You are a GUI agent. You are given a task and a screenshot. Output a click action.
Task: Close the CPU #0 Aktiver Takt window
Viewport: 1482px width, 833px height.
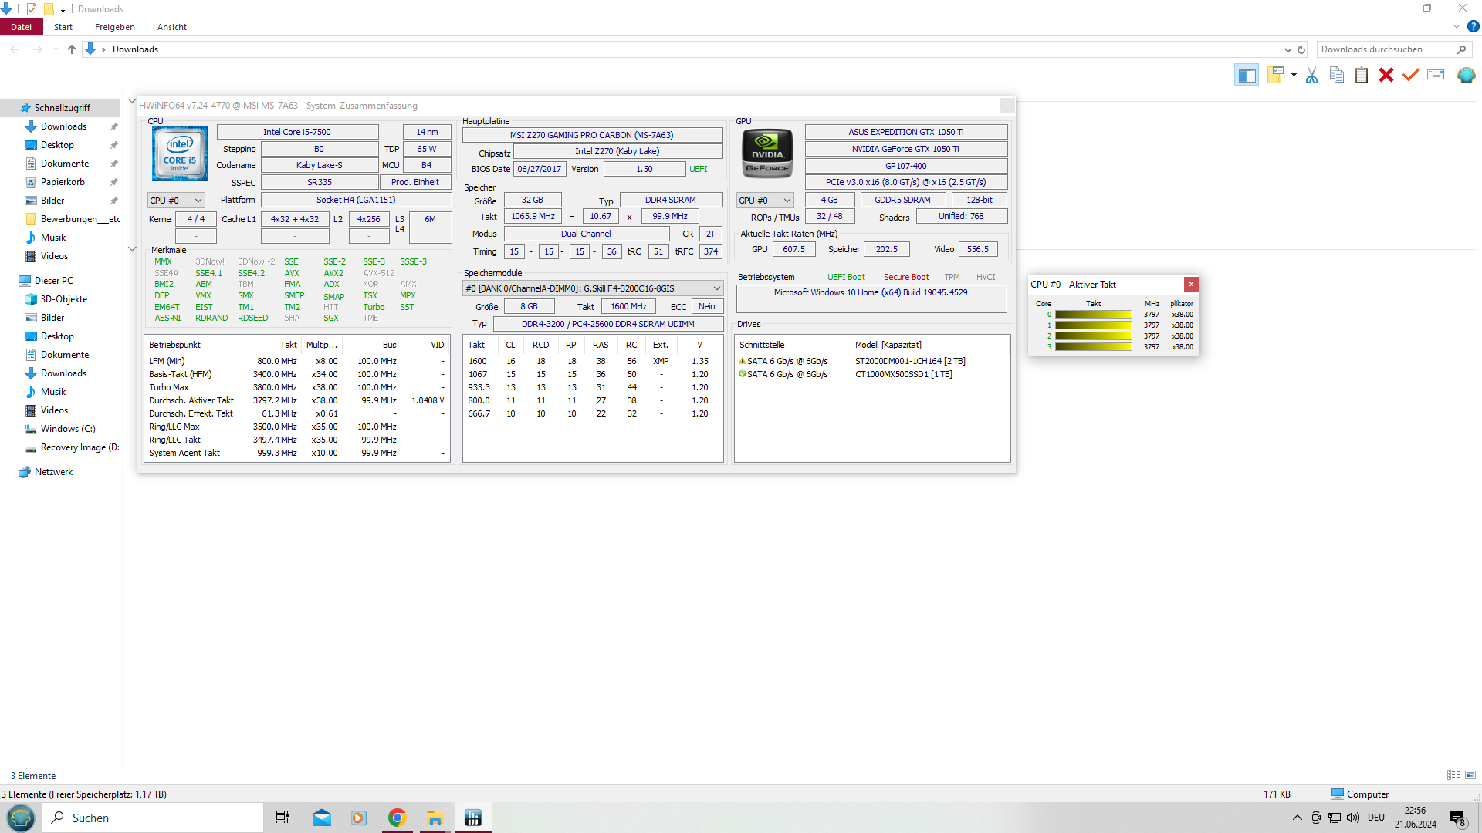pyautogui.click(x=1191, y=284)
